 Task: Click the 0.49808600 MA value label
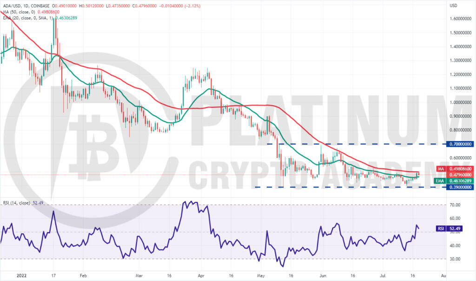[460, 169]
